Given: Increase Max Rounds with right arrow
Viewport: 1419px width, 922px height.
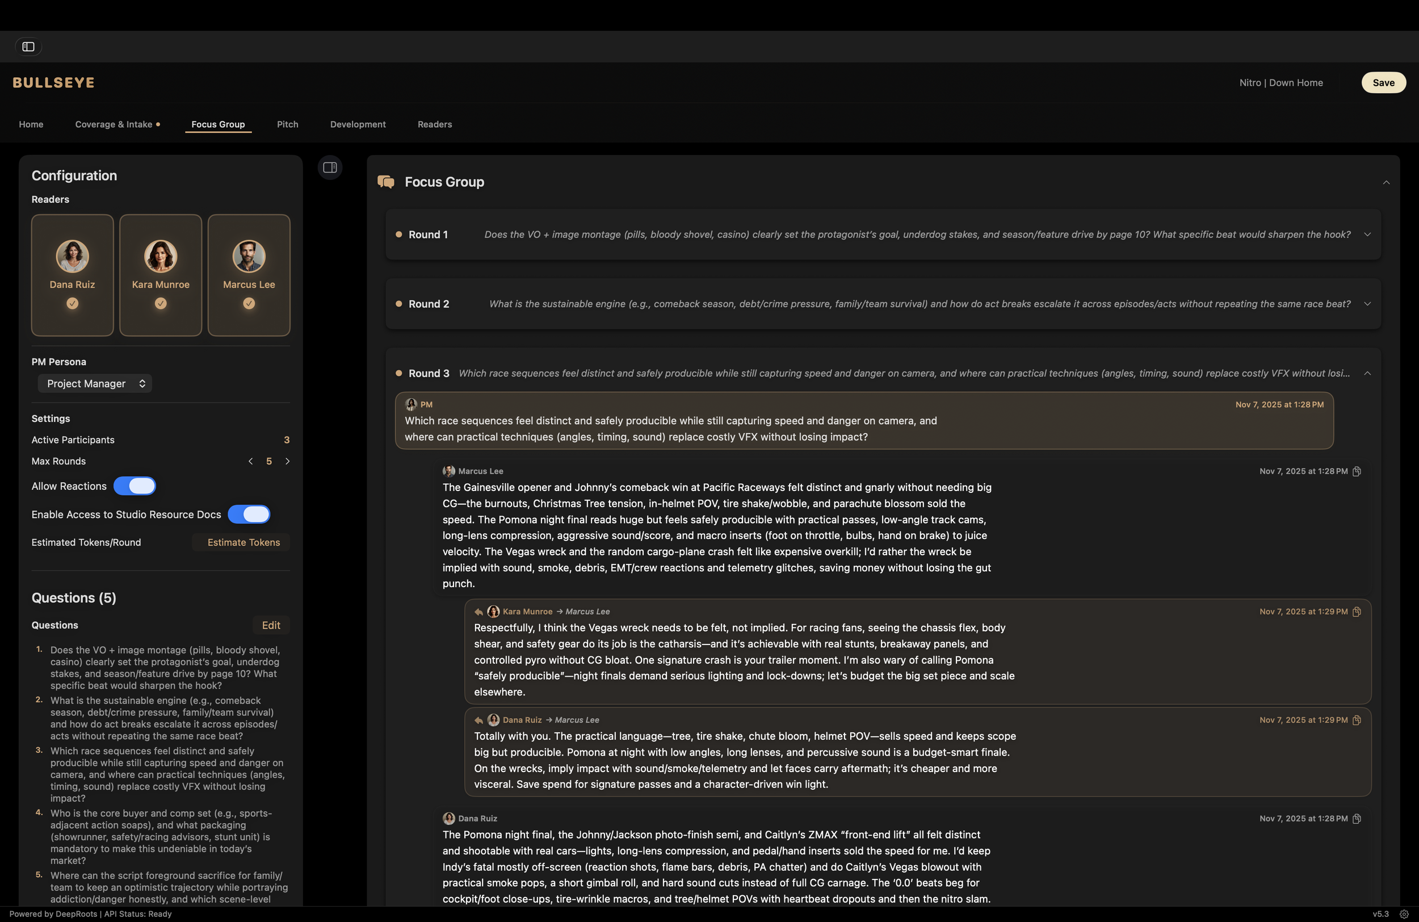Looking at the screenshot, I should click(x=287, y=462).
